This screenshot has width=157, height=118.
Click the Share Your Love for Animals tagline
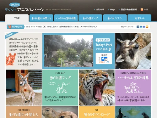click(59, 10)
